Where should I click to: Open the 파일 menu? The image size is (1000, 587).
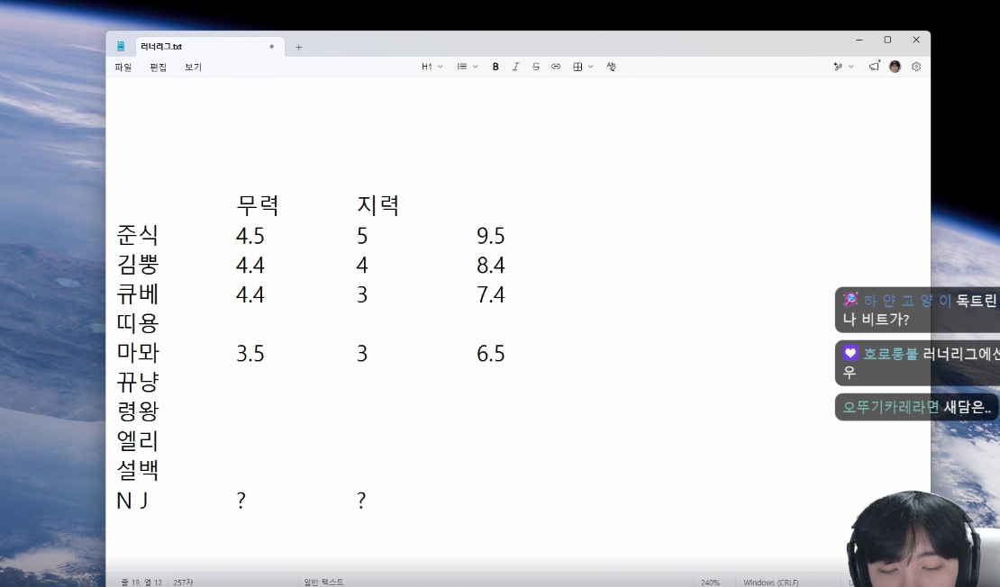pyautogui.click(x=123, y=67)
